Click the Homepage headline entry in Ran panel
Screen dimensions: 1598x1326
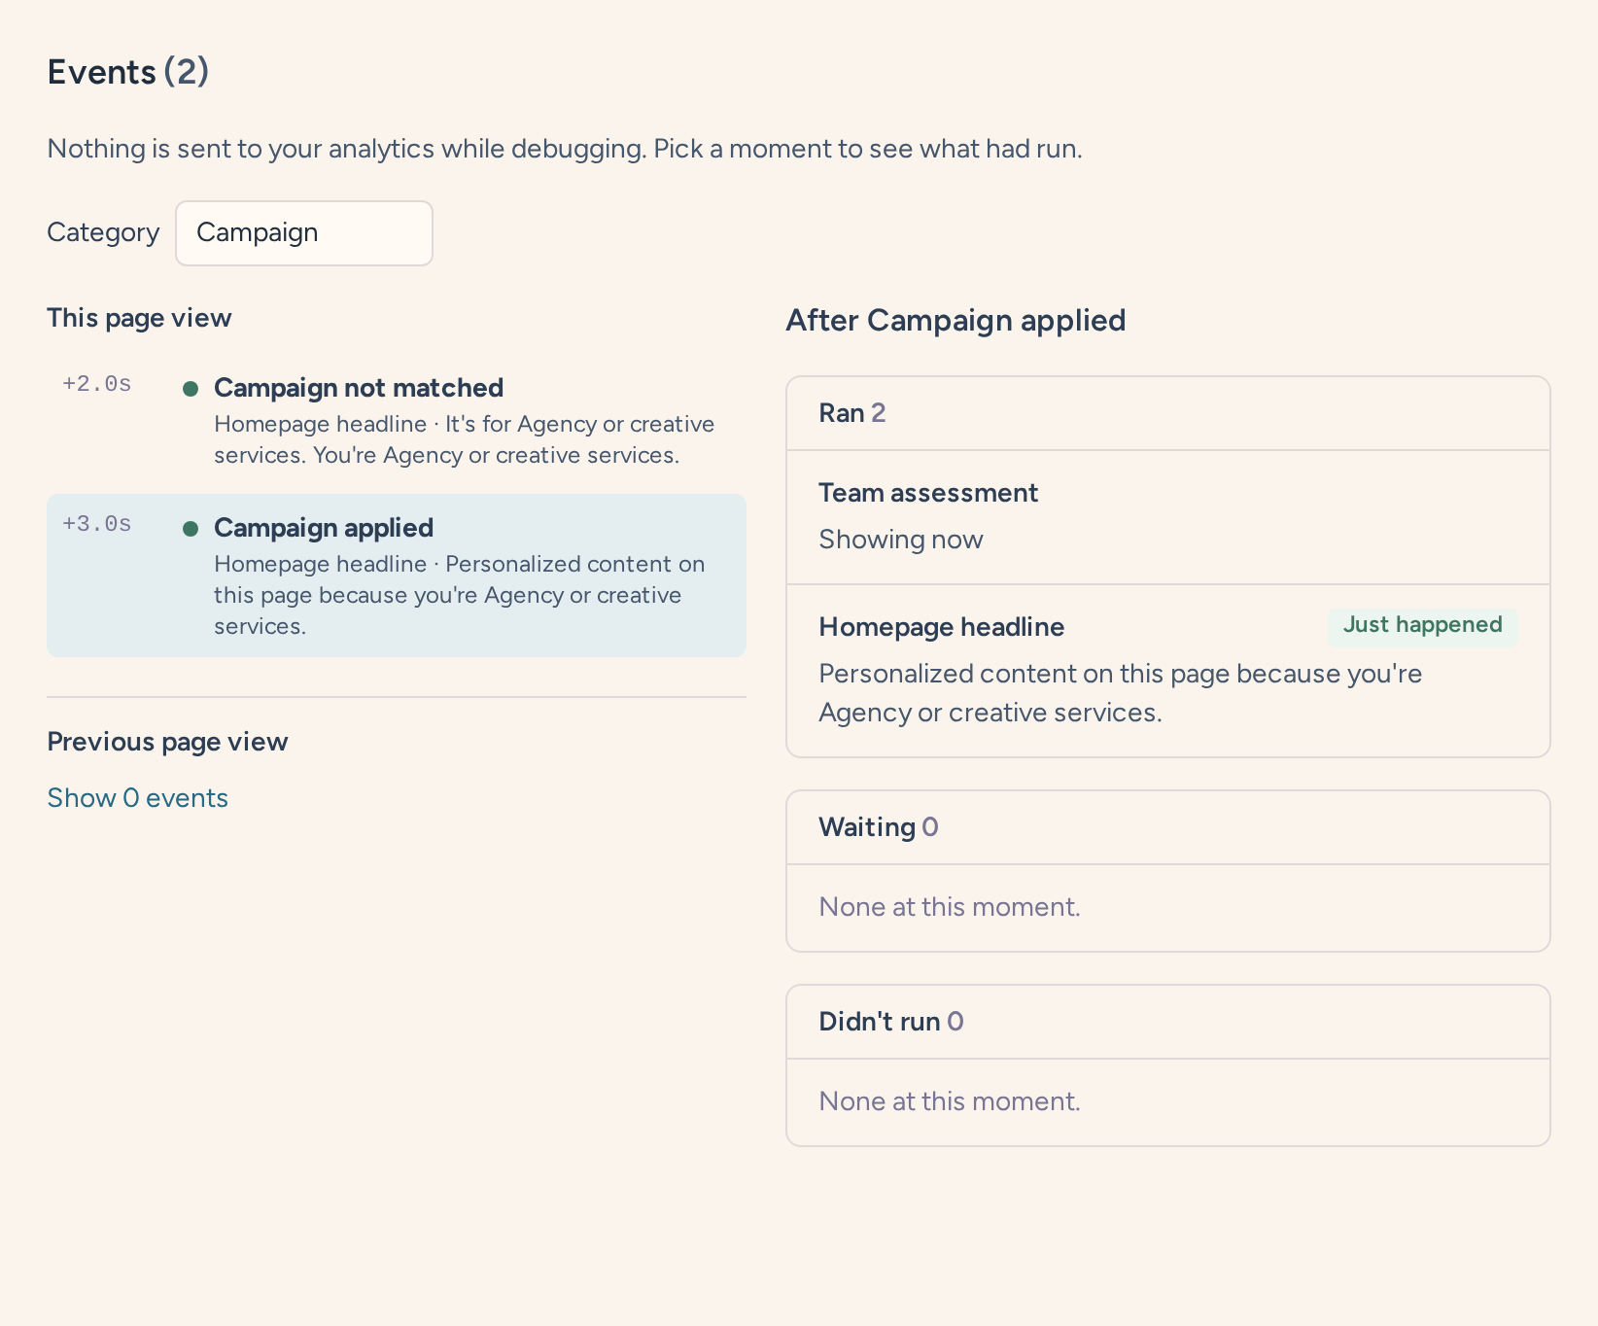1168,671
